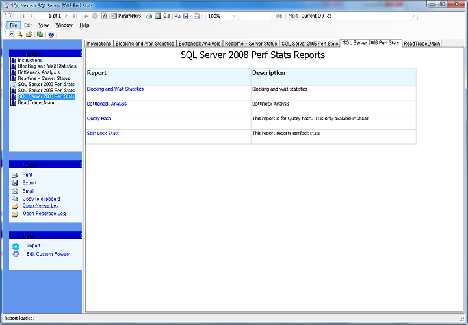Image resolution: width=468 pixels, height=325 pixels.
Task: Open the Blocking and Wait Statistics report link
Action: pos(115,89)
